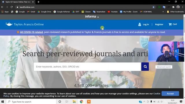
Task: Open the orange recorder app in taskbar
Action: (x=89, y=102)
